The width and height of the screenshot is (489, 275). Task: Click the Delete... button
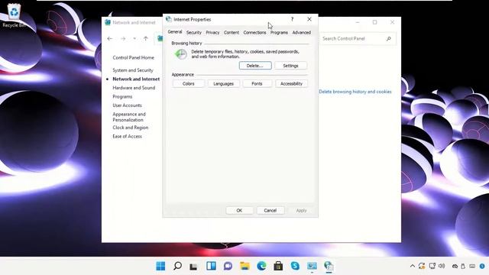point(255,66)
